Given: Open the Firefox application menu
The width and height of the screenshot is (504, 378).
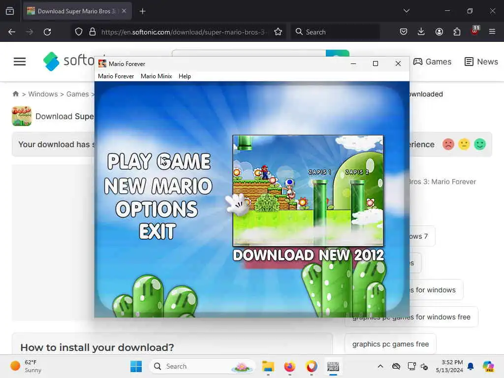Looking at the screenshot, I should coord(492,31).
